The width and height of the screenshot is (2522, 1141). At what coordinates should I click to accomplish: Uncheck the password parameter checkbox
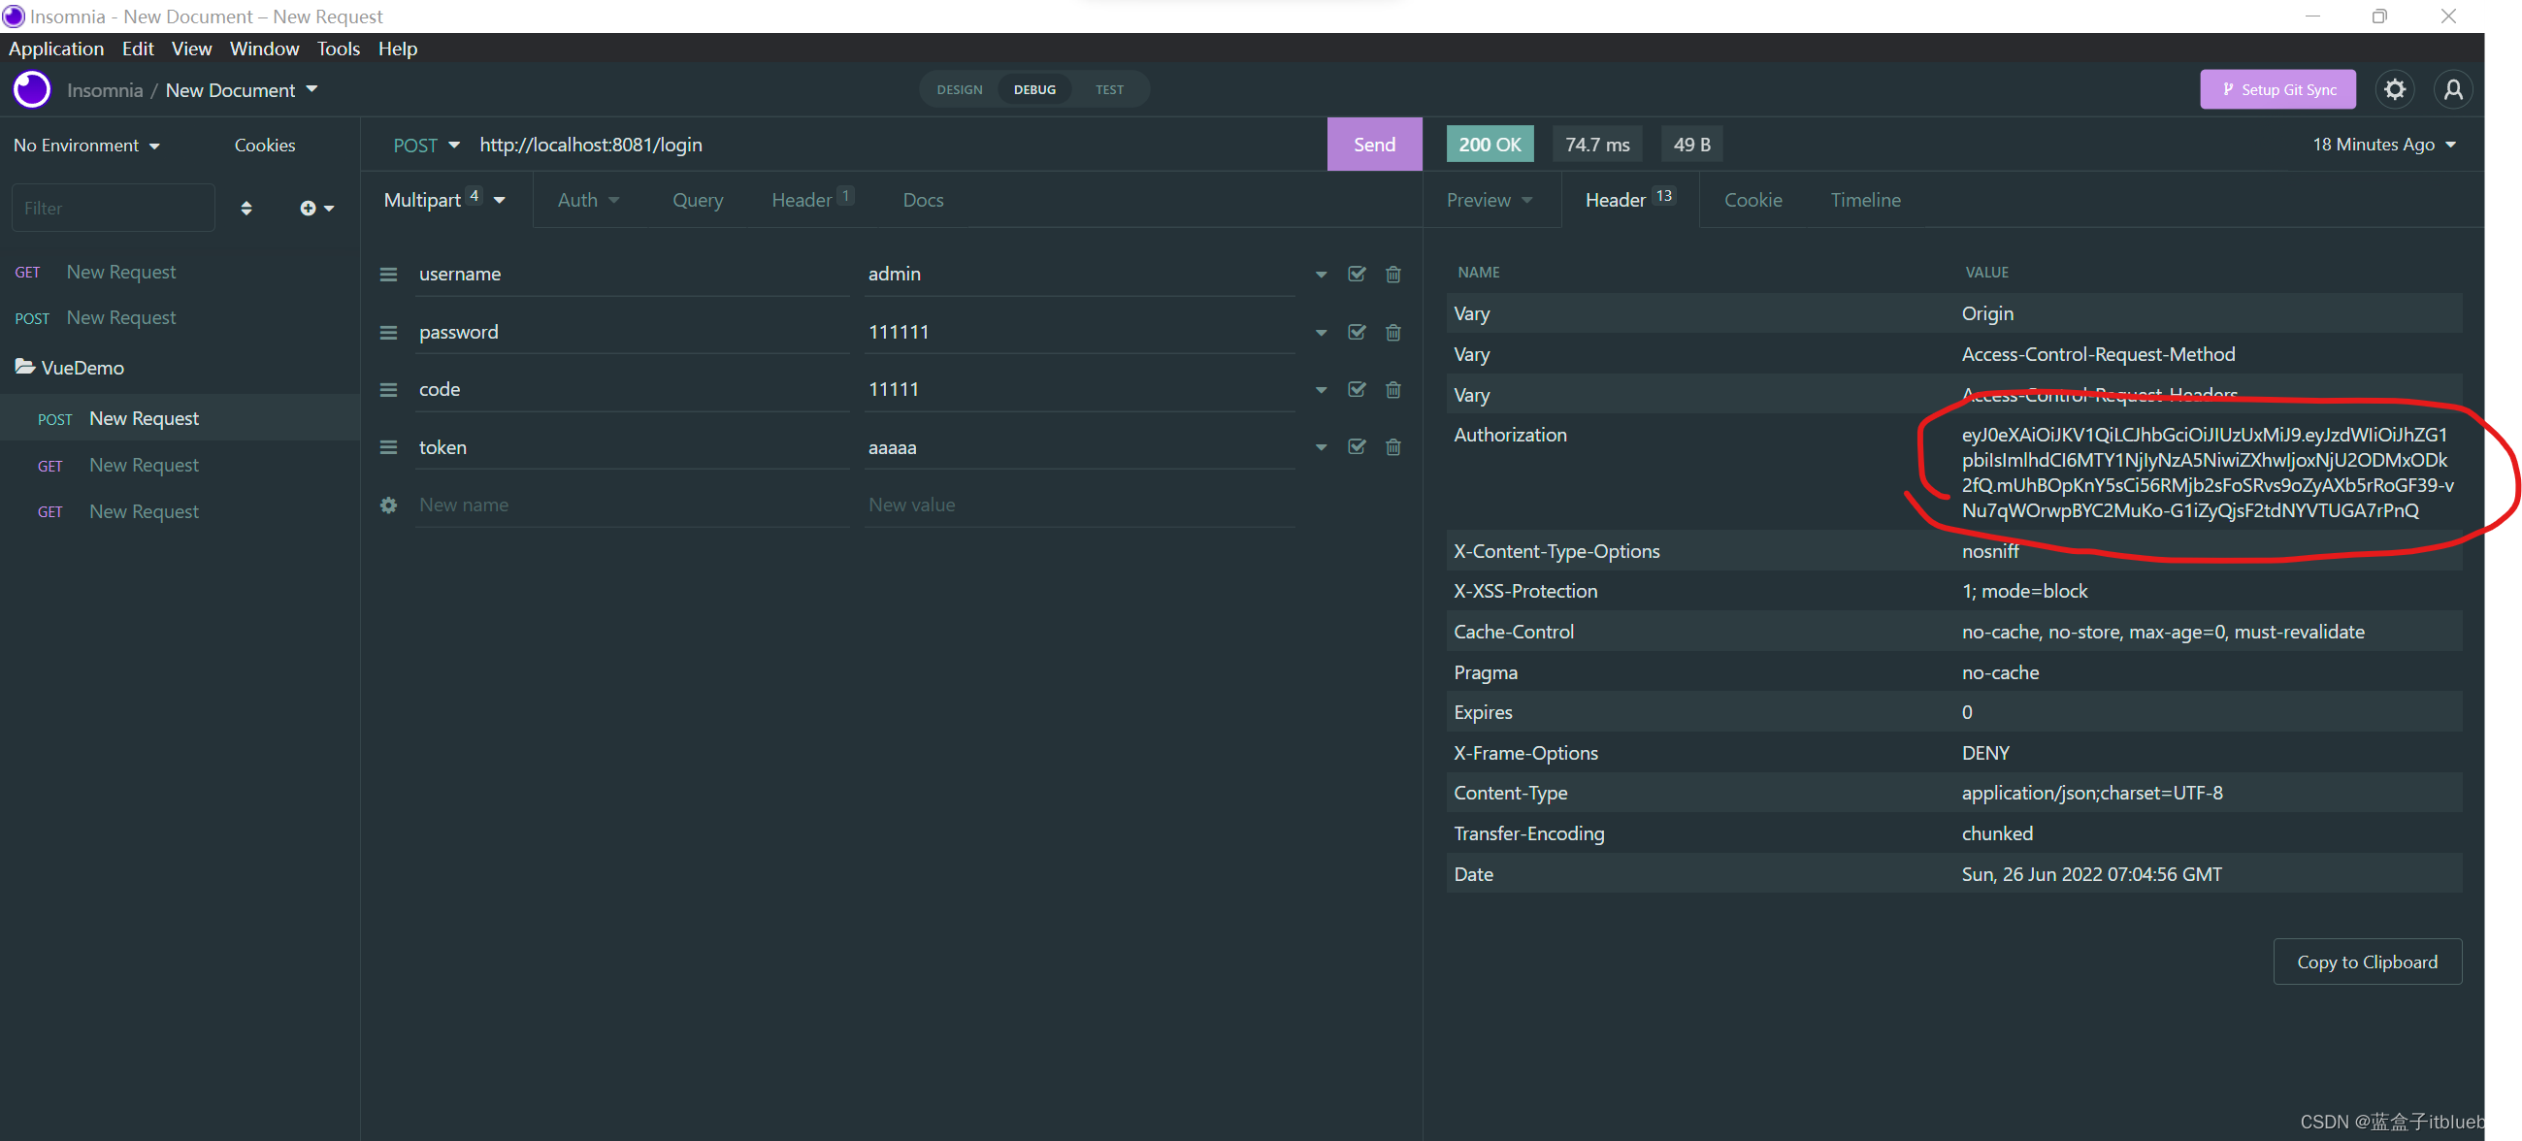(x=1356, y=332)
